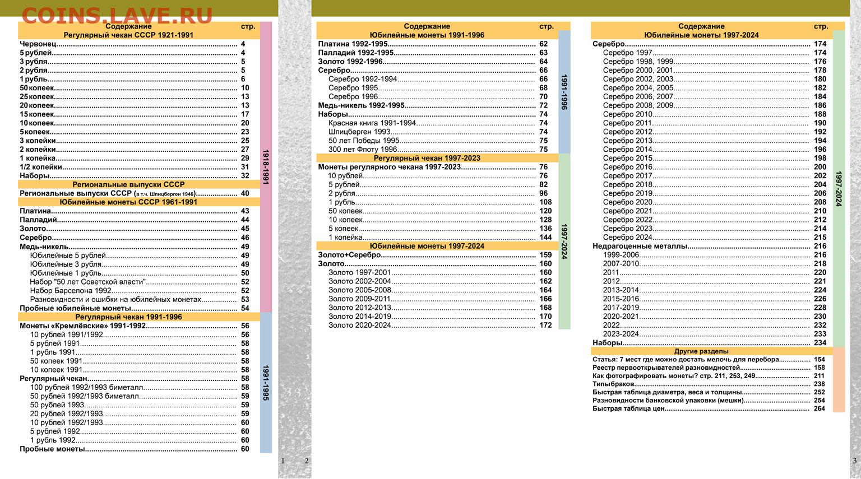Select the "Юбилейные 3 рубля" entry

tap(139, 264)
